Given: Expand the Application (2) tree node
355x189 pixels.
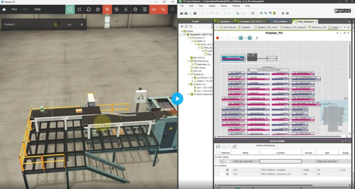Looking at the screenshot, I should (192, 65).
